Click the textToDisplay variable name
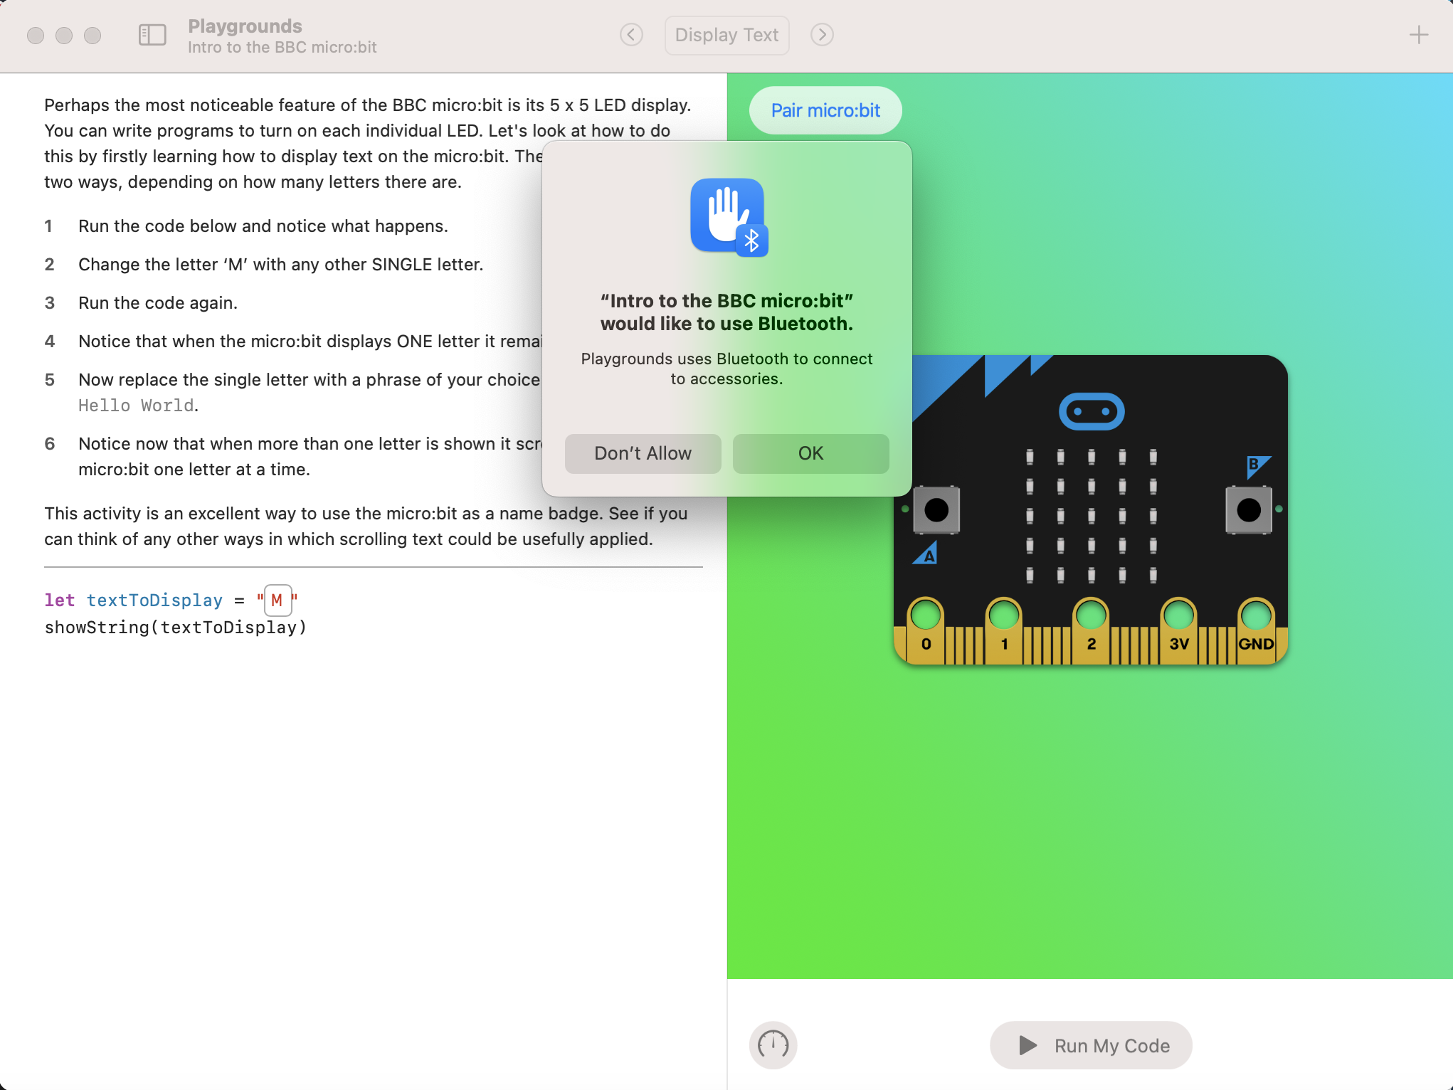1453x1090 pixels. pyautogui.click(x=154, y=600)
